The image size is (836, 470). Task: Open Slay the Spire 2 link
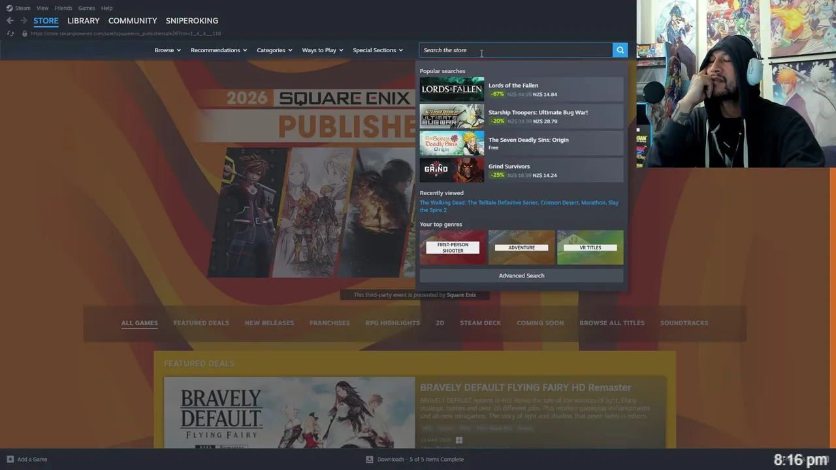(519, 206)
